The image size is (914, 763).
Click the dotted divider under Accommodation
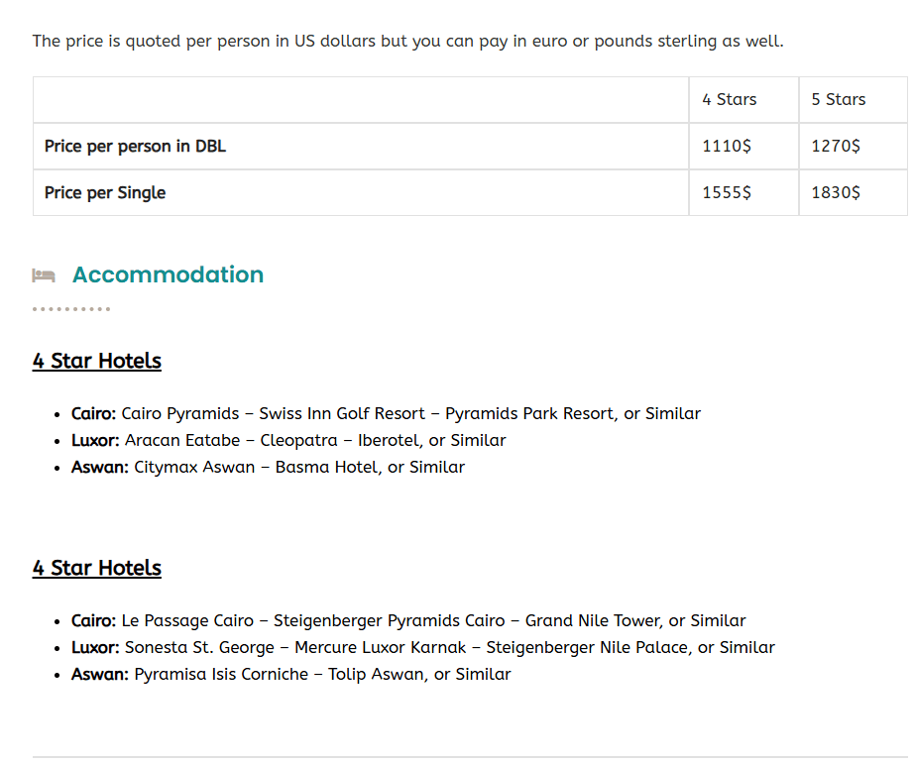[x=71, y=309]
